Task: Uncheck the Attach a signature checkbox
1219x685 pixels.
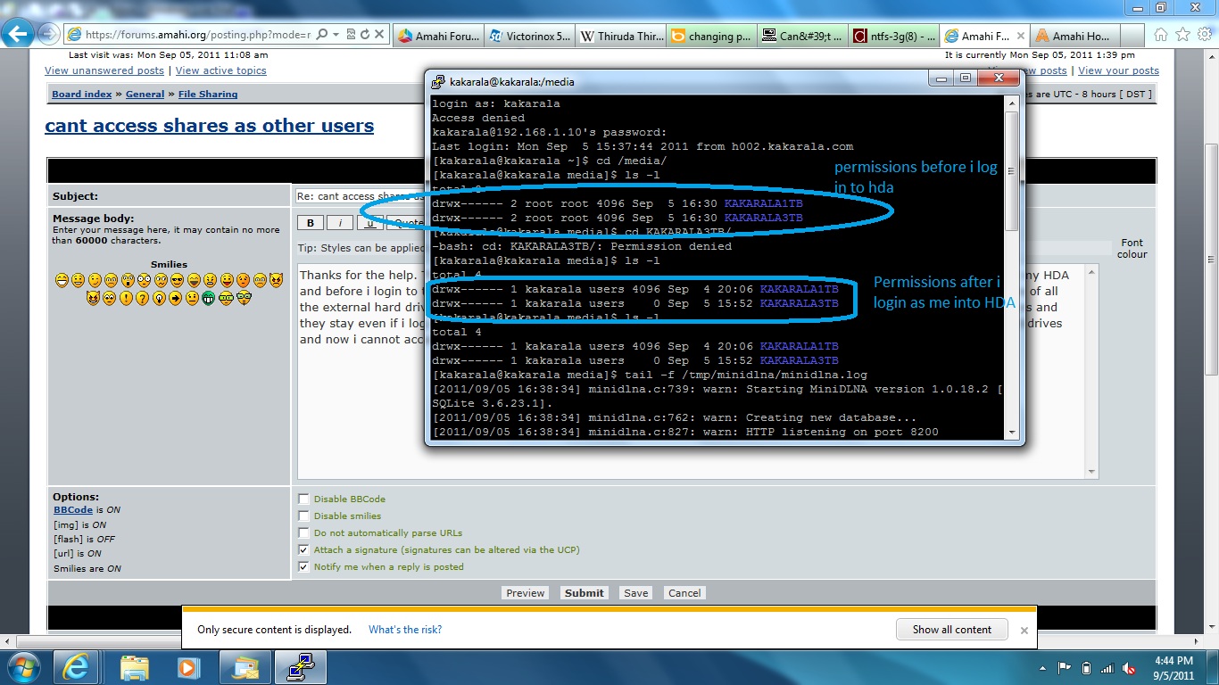Action: coord(304,550)
